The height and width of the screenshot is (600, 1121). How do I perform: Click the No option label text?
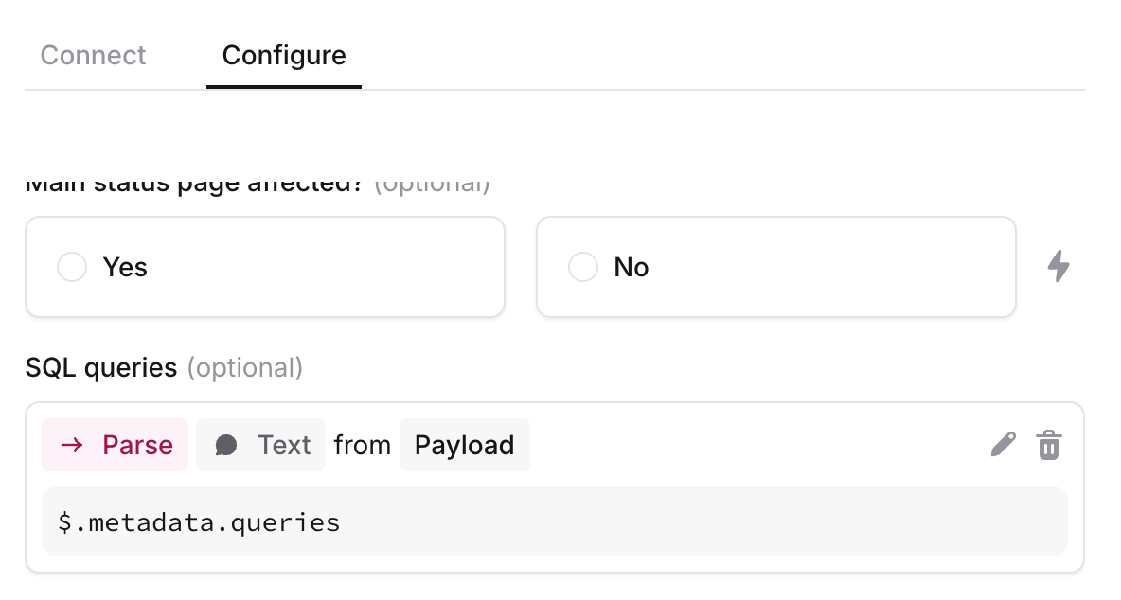pyautogui.click(x=632, y=267)
